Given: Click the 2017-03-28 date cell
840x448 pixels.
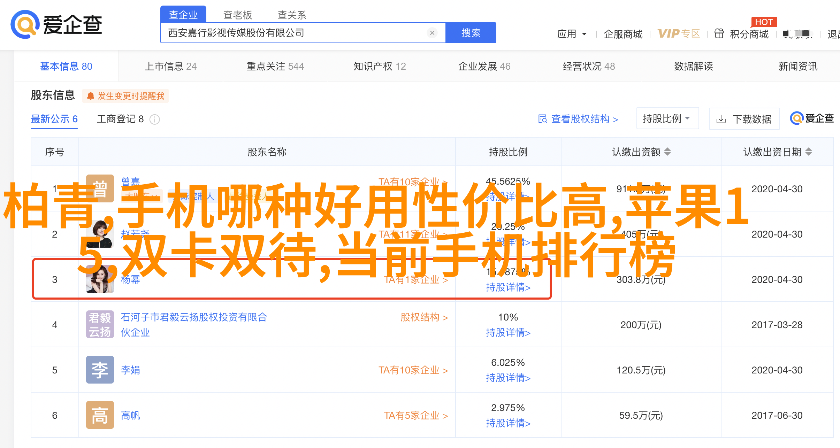Looking at the screenshot, I should [x=777, y=325].
